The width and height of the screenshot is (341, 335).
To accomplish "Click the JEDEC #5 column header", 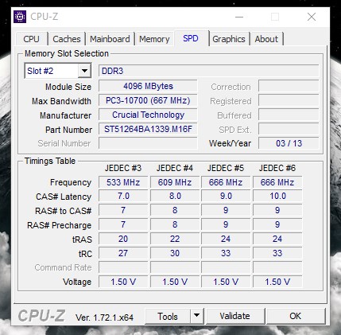I will (226, 168).
